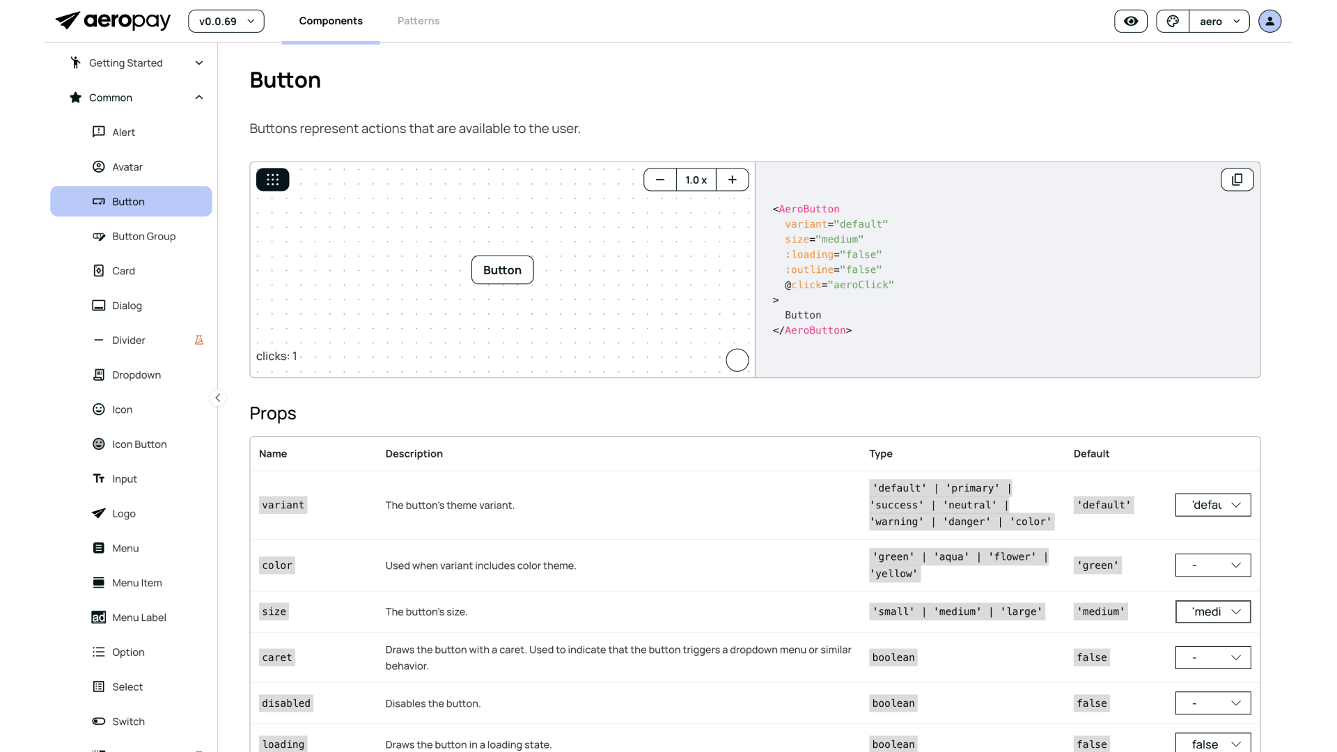Click the circle in the preview corner
Image resolution: width=1337 pixels, height=752 pixels.
click(x=737, y=360)
